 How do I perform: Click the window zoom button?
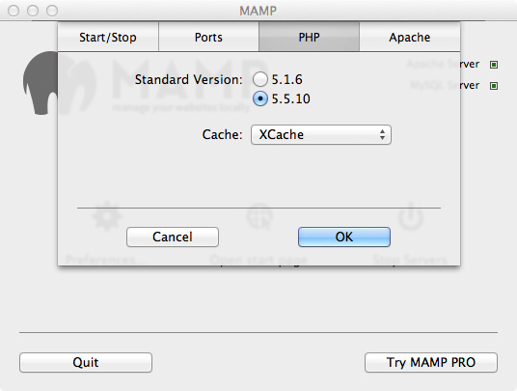pyautogui.click(x=52, y=11)
